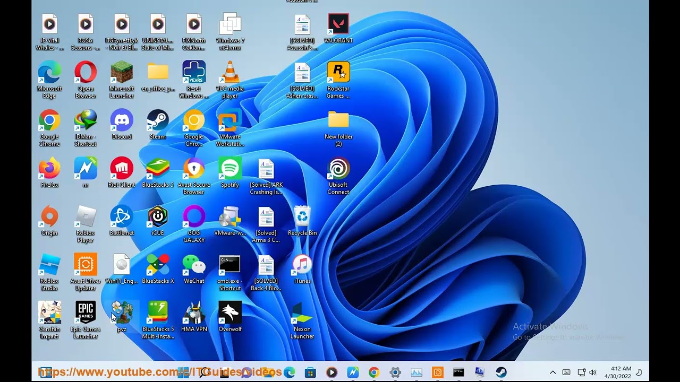This screenshot has height=382, width=680.
Task: Select the Reset Windows video file icon
Action: (194, 80)
